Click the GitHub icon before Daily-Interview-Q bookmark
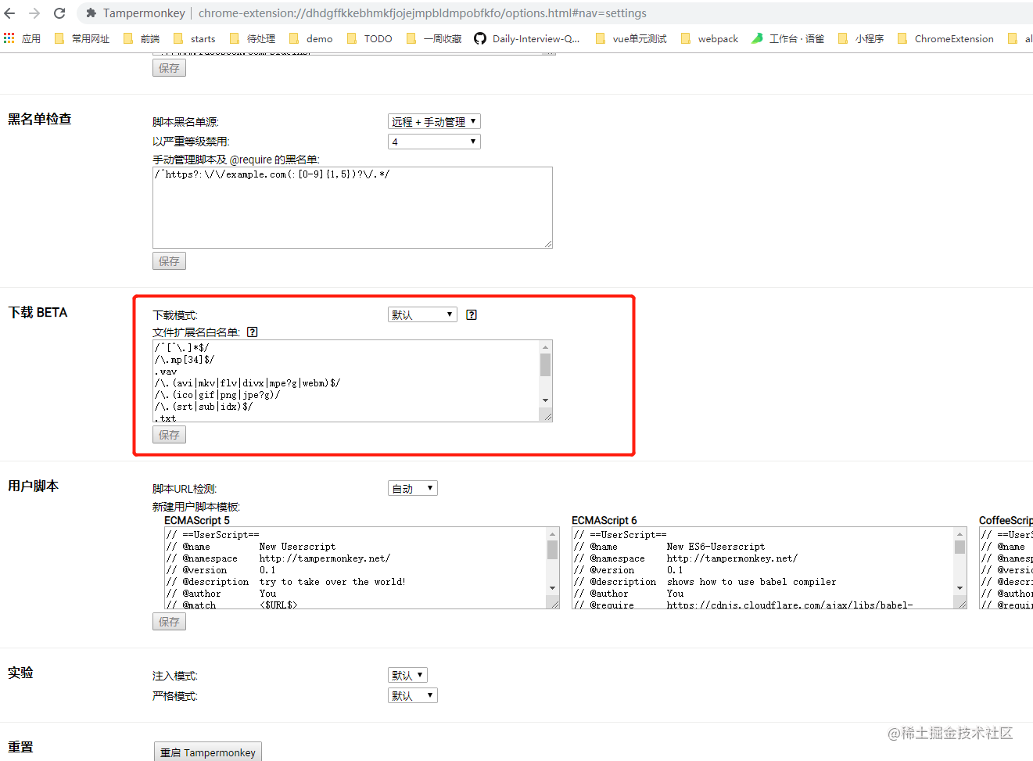 point(479,38)
